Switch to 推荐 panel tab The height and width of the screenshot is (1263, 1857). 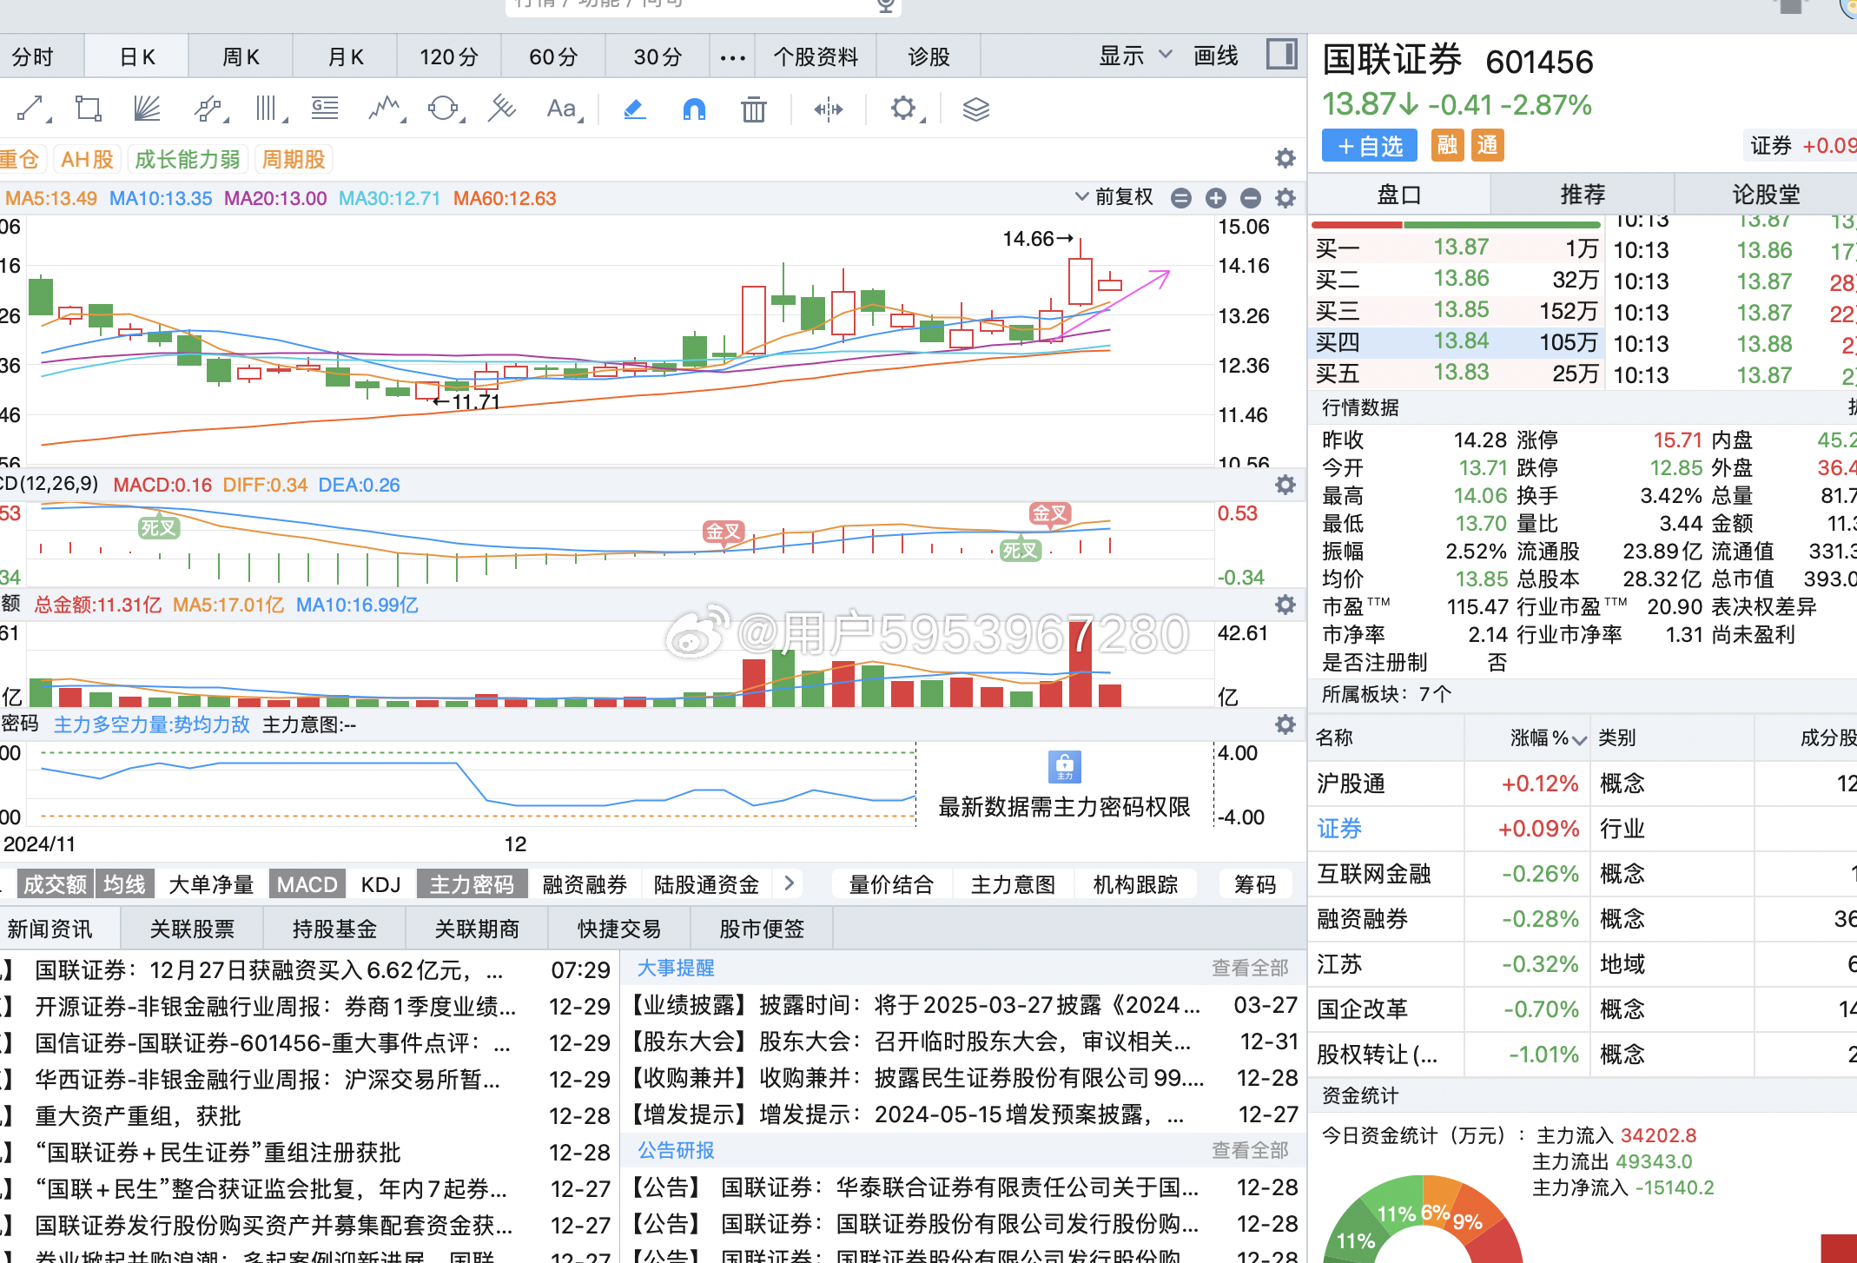coord(1583,194)
